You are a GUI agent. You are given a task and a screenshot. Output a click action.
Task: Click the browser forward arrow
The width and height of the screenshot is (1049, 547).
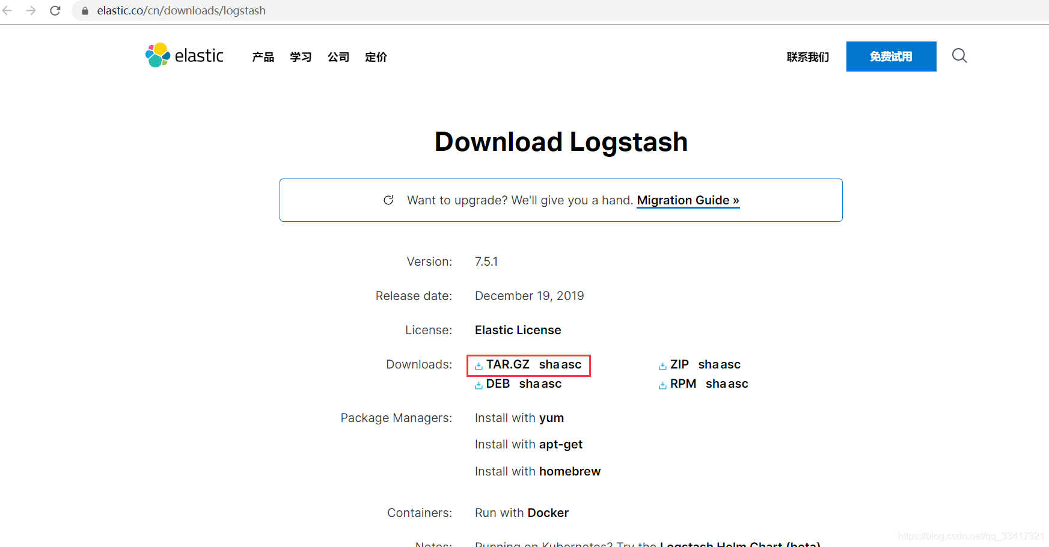pyautogui.click(x=31, y=11)
